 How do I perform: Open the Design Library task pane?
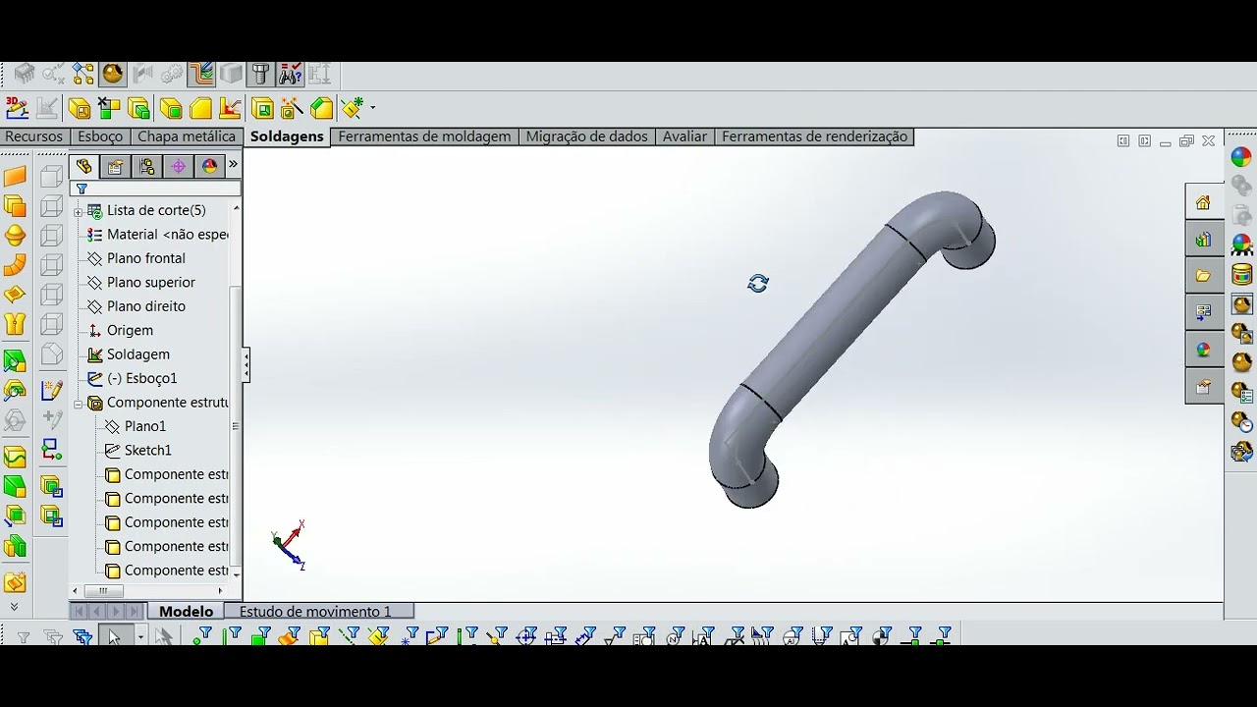click(x=1203, y=239)
